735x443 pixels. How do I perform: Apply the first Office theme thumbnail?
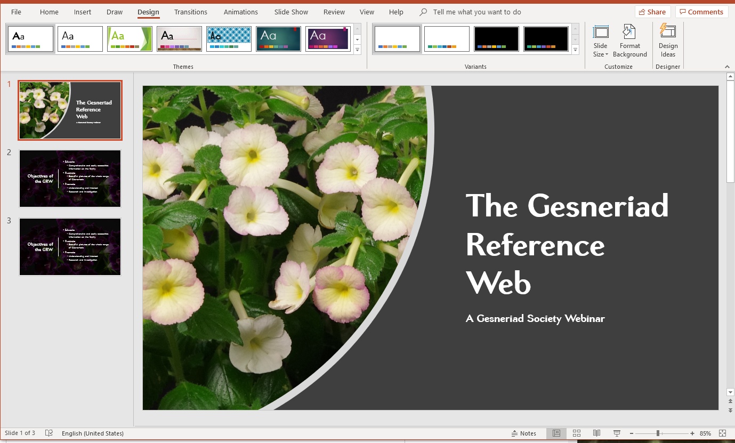[30, 39]
